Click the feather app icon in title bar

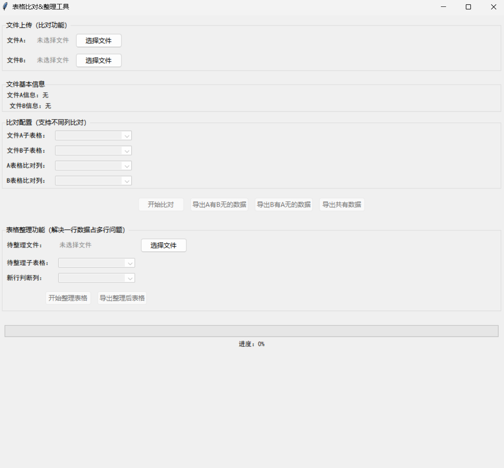5,7
